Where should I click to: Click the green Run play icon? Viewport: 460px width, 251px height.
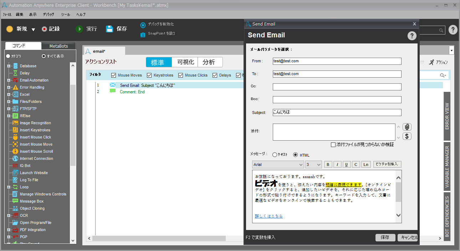79,29
